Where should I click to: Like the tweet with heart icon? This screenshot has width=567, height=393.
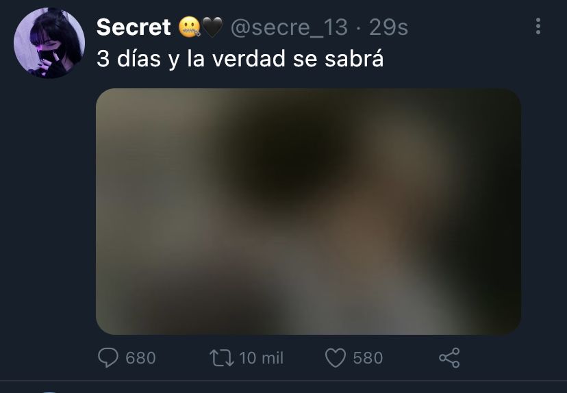pos(336,357)
